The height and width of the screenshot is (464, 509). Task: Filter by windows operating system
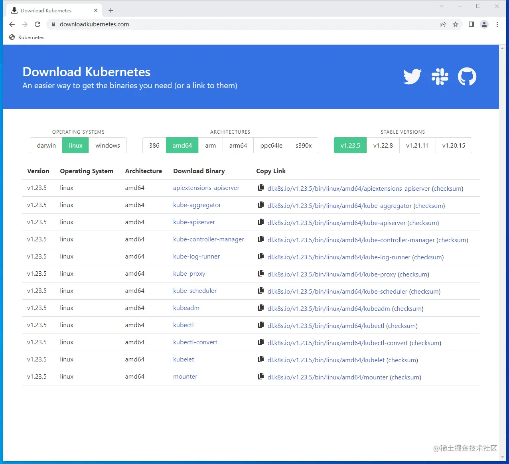pos(108,145)
